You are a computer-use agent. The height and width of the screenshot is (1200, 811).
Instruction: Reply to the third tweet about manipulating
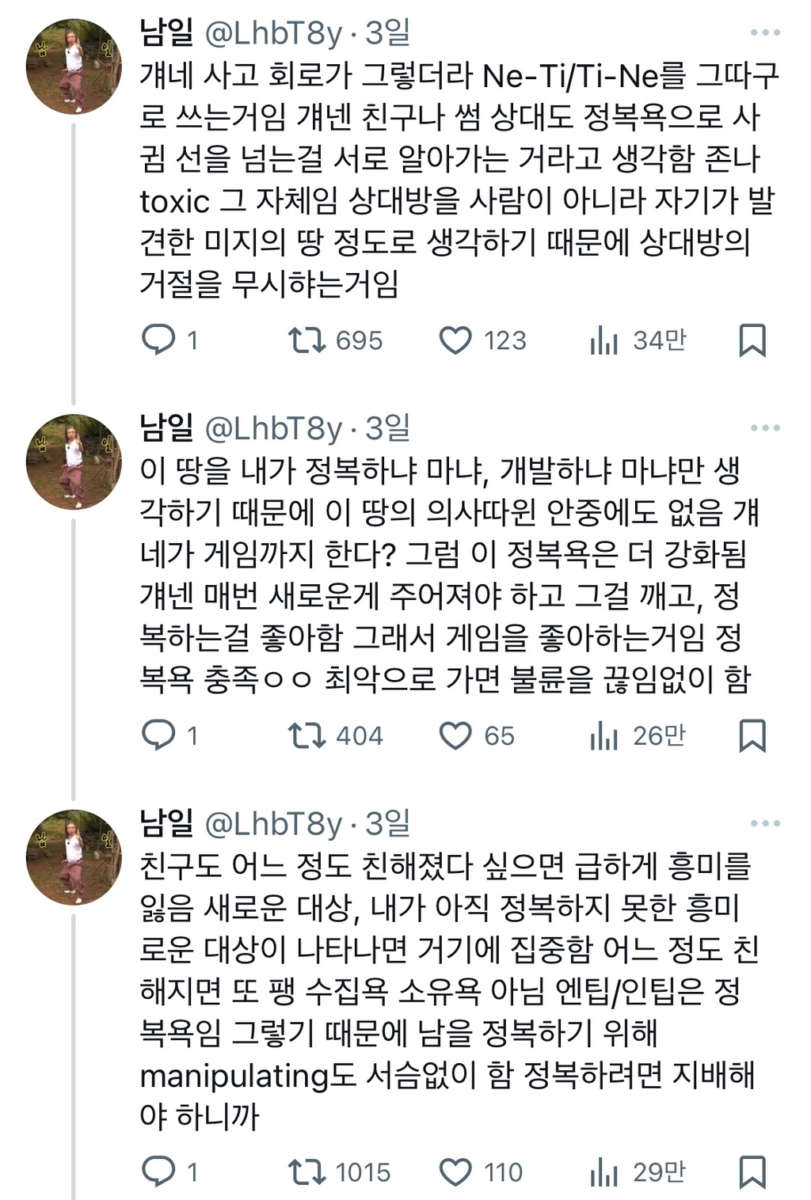(158, 1172)
